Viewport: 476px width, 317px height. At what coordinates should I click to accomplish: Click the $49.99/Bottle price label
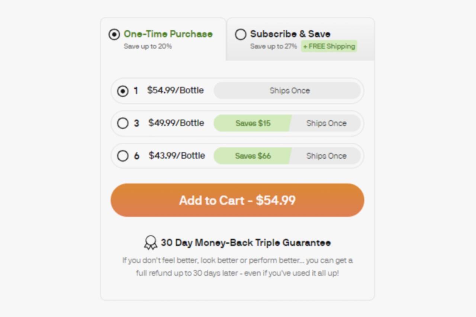pos(176,123)
